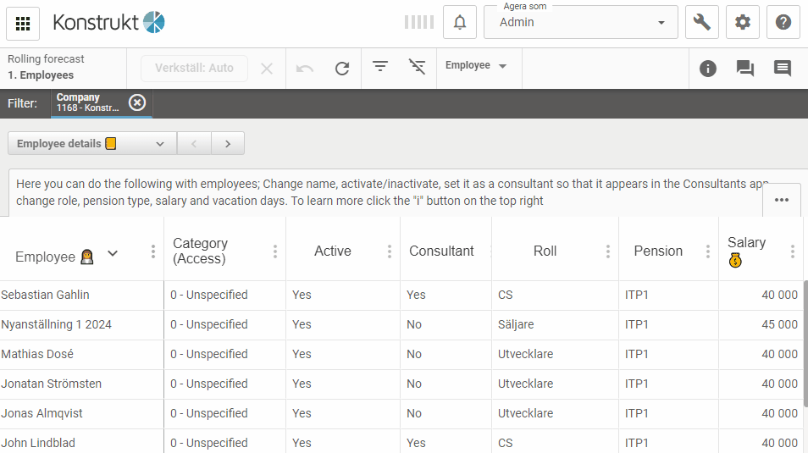Viewport: 808px width, 453px height.
Task: Open the Active column options menu
Action: (x=390, y=251)
